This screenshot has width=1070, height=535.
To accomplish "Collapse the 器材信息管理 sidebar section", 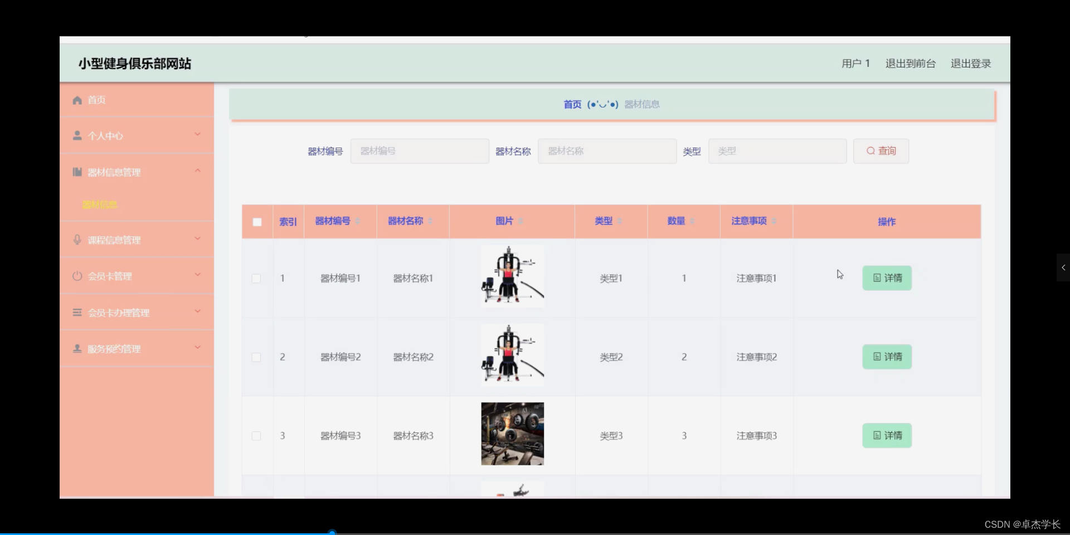I will (x=197, y=171).
